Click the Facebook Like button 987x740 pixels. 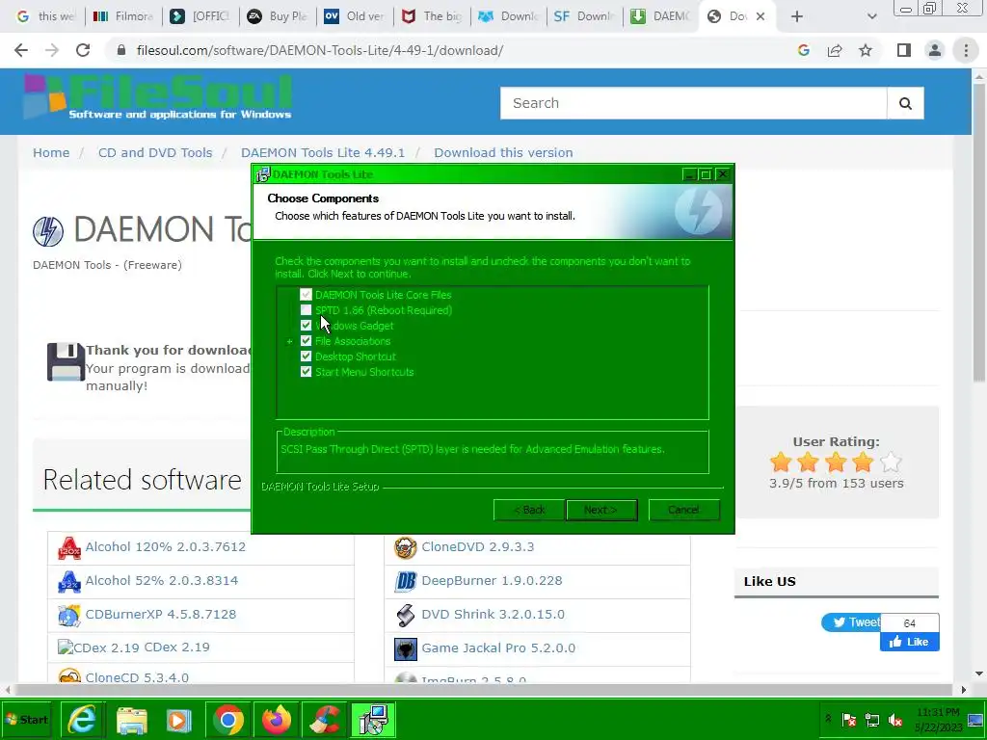pos(910,642)
